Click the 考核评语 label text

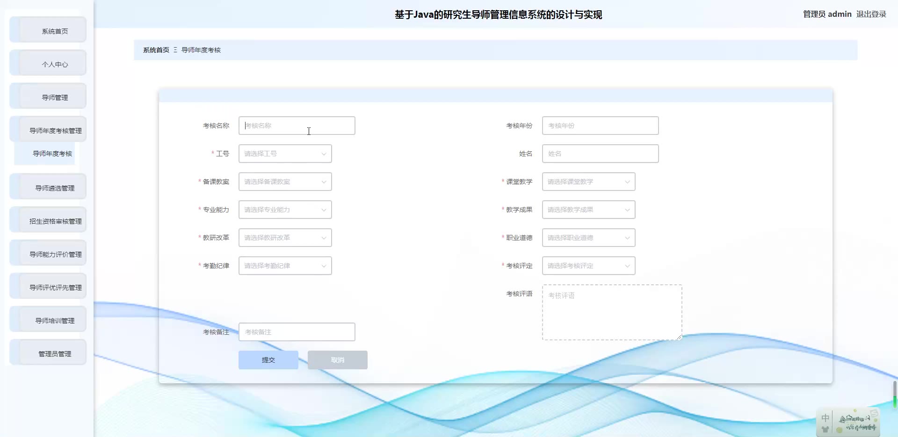[519, 294]
